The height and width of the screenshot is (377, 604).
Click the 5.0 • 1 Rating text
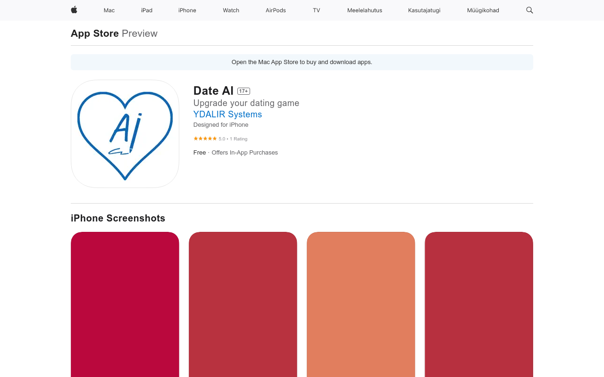[233, 139]
